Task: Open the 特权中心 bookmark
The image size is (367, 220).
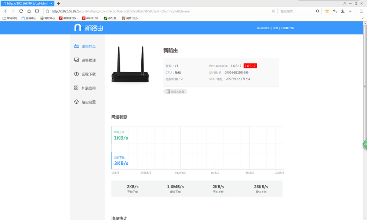Action: pos(47,18)
